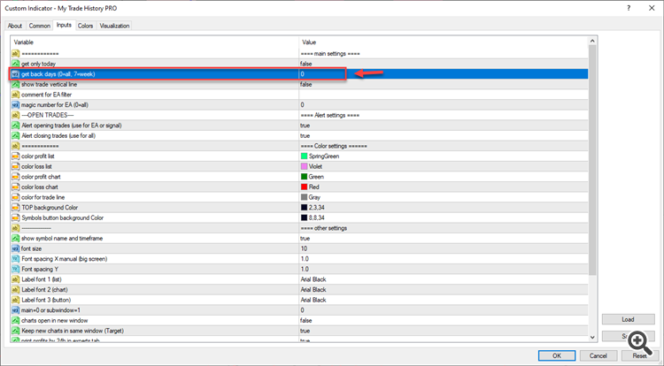Image resolution: width=664 pixels, height=366 pixels.
Task: Click the magnifier zoom icon at bottom right
Action: click(640, 343)
